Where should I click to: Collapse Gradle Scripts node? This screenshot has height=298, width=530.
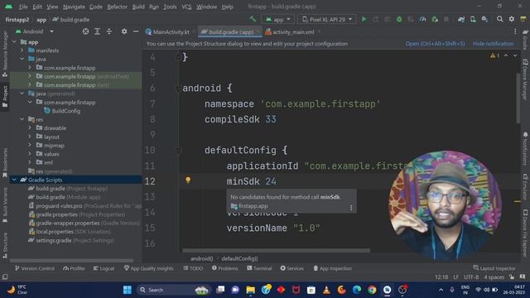coord(14,180)
